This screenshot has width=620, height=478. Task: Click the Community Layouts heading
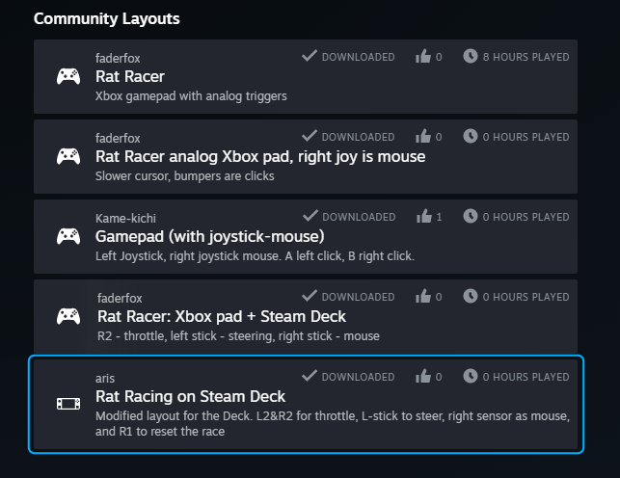click(x=106, y=18)
